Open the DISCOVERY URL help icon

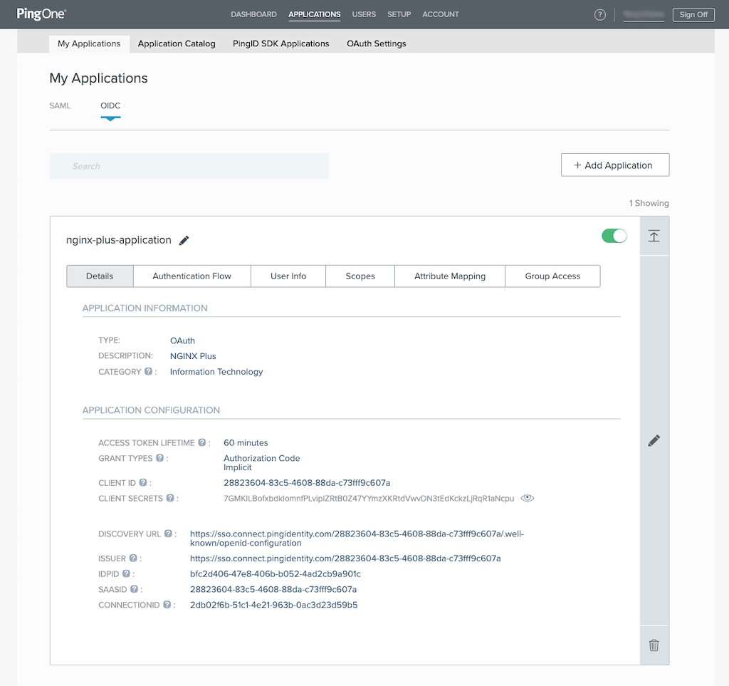(x=168, y=534)
